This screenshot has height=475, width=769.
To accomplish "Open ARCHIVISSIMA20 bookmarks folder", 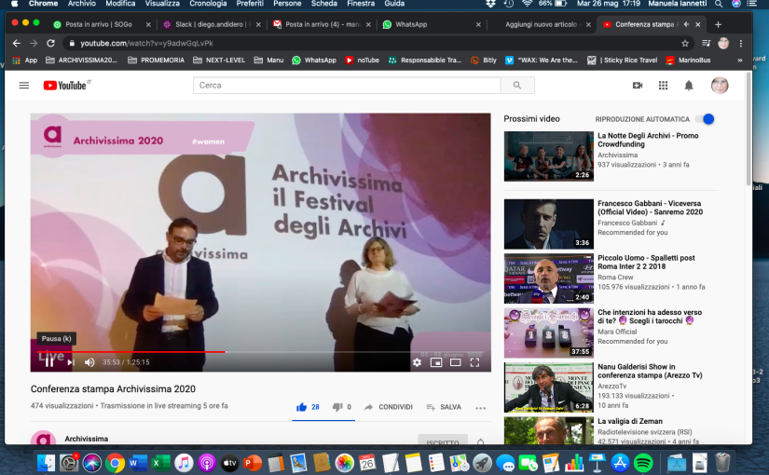I will [x=81, y=61].
